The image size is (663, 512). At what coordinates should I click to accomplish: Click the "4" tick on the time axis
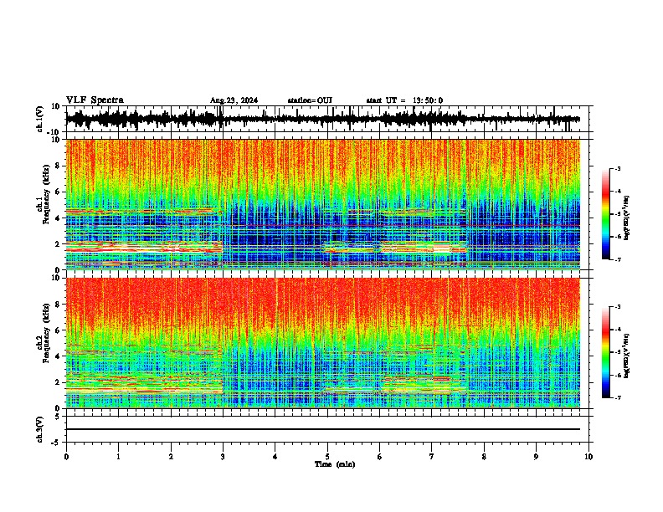click(275, 457)
